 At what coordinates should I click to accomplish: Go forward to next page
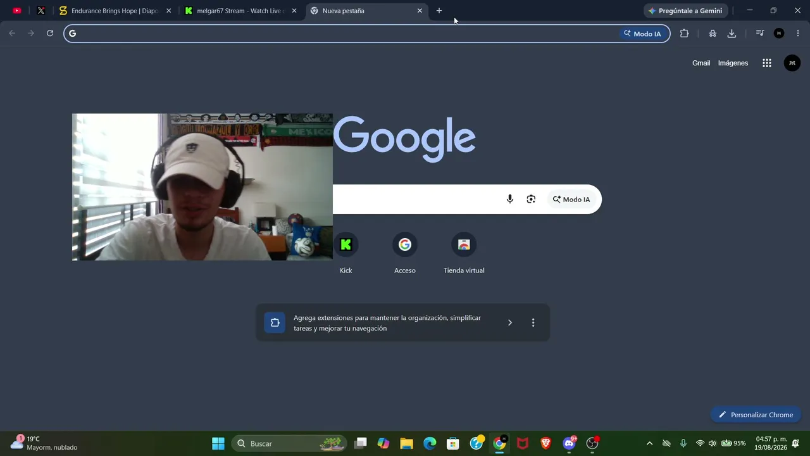point(31,34)
